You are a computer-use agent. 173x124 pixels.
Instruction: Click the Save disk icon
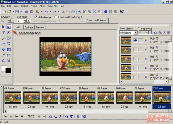point(17,11)
